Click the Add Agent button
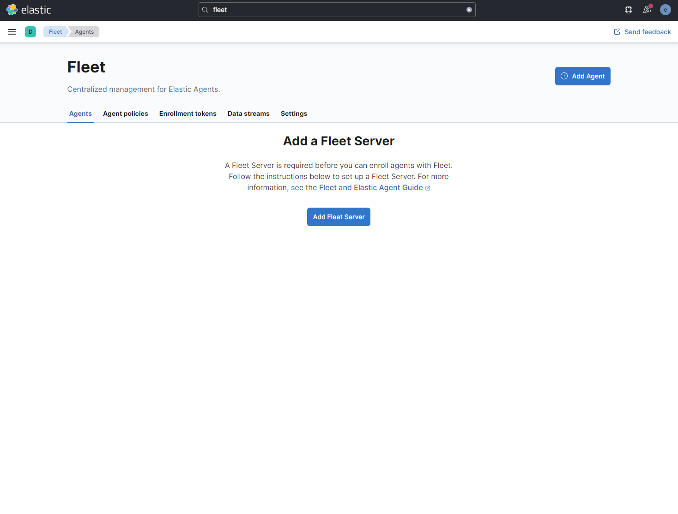 [x=583, y=76]
